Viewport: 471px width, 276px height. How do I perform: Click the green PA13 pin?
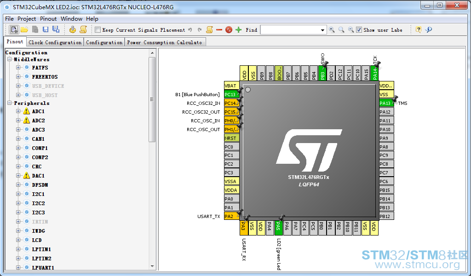tap(386, 103)
